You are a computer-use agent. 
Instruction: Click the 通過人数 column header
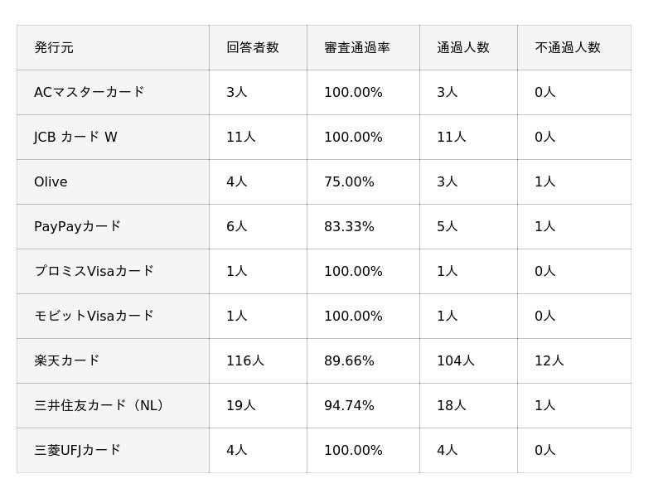point(462,48)
